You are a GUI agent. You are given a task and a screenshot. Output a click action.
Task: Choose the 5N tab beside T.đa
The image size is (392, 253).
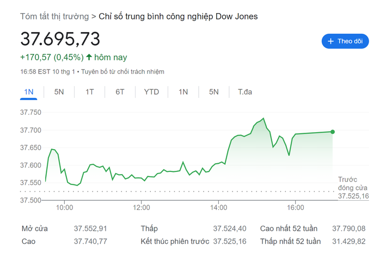(x=213, y=92)
